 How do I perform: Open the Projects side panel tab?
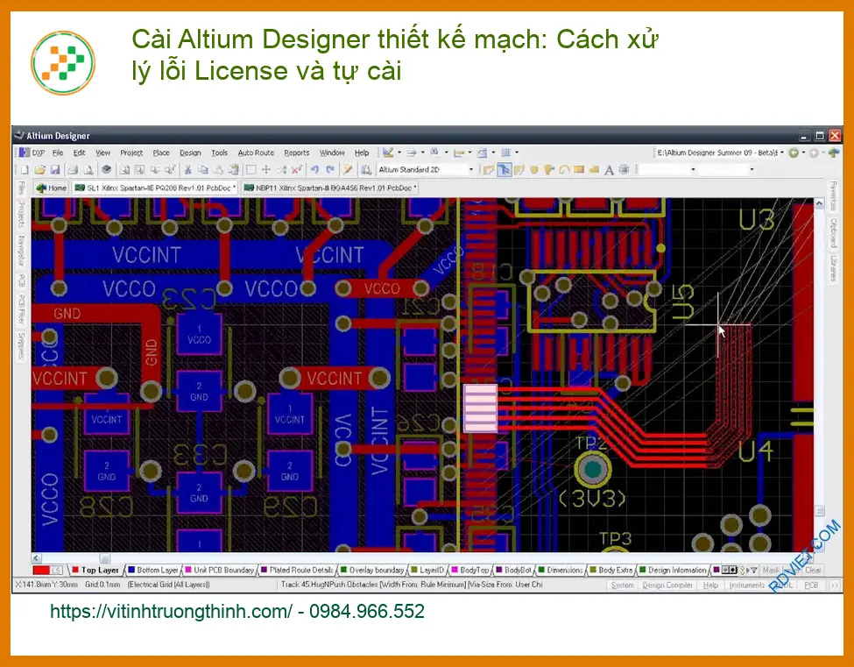point(21,214)
